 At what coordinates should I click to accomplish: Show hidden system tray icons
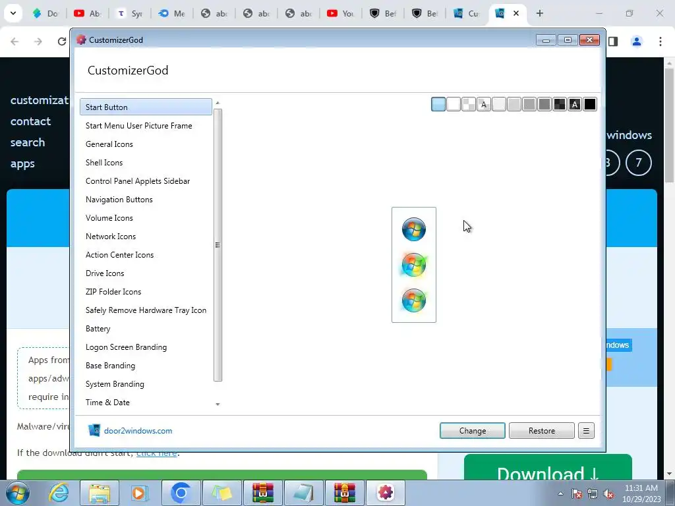[x=560, y=494]
